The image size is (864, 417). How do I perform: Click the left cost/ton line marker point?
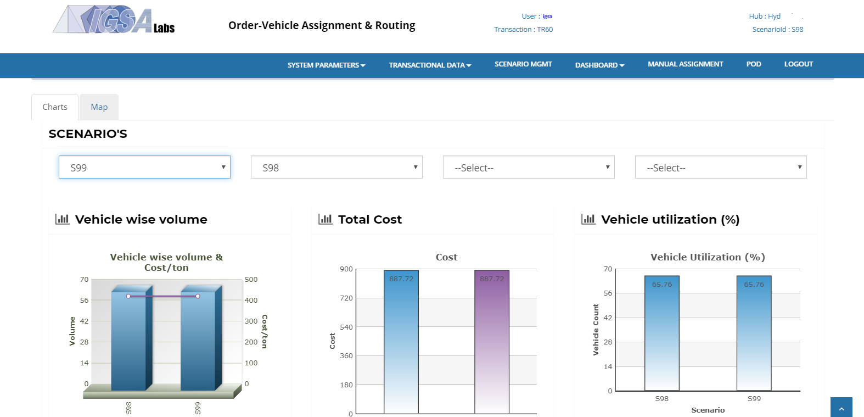(x=128, y=296)
